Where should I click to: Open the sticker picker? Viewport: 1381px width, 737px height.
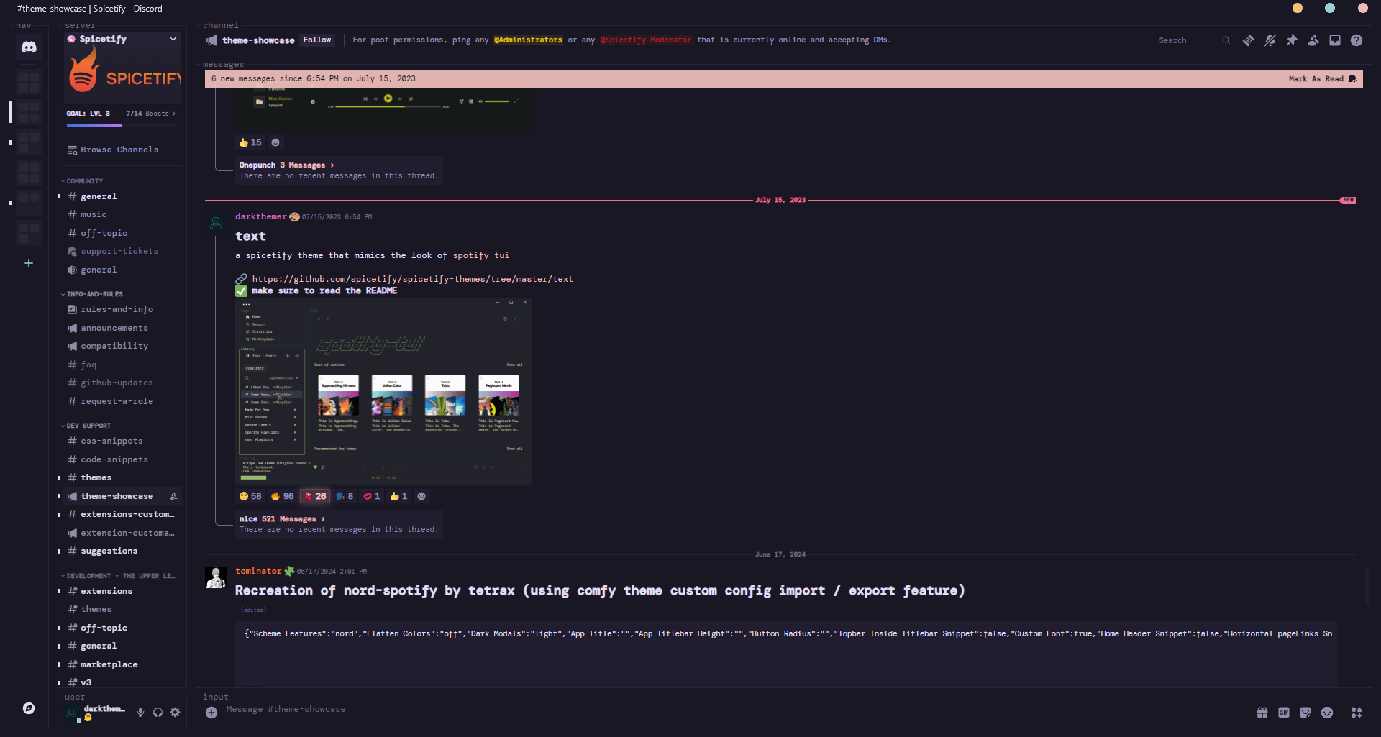pos(1305,713)
